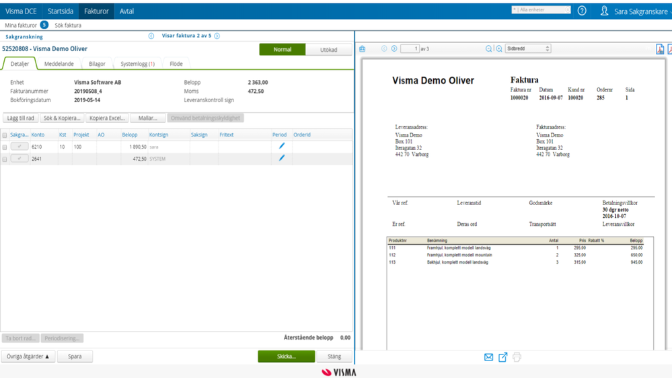This screenshot has height=378, width=672.
Task: Select the Flöde tab
Action: point(176,63)
